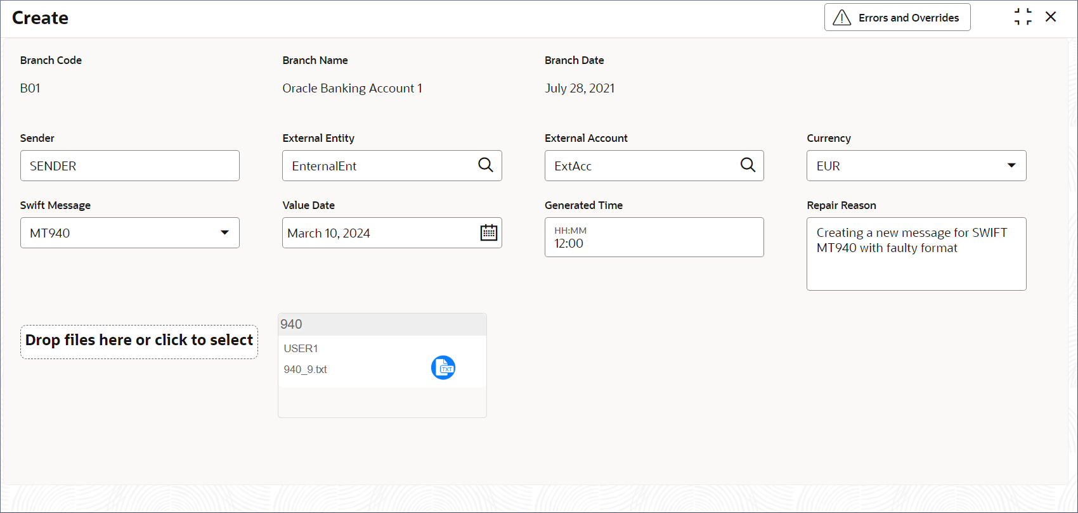This screenshot has width=1078, height=513.
Task: Click the External Account field label
Action: 587,138
